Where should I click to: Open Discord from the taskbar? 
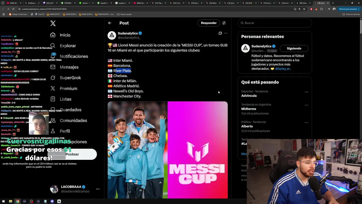pyautogui.click(x=52, y=201)
